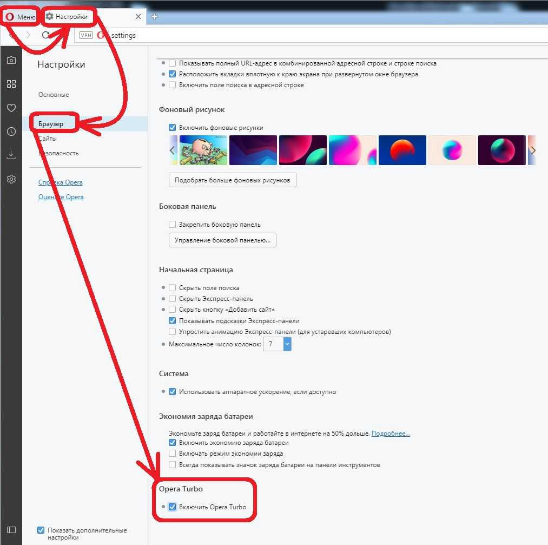Viewport: 548px width, 545px height.
Task: Toggle Включить фоновые рисунки checkbox
Action: (173, 128)
